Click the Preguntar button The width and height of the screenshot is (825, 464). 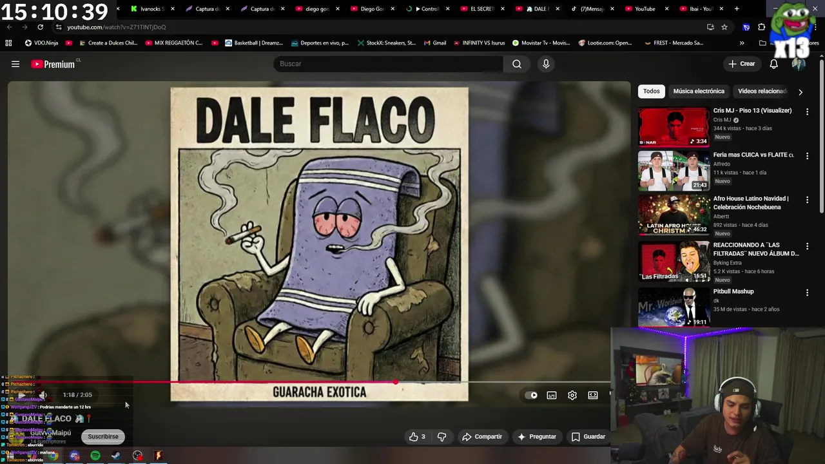tap(536, 436)
